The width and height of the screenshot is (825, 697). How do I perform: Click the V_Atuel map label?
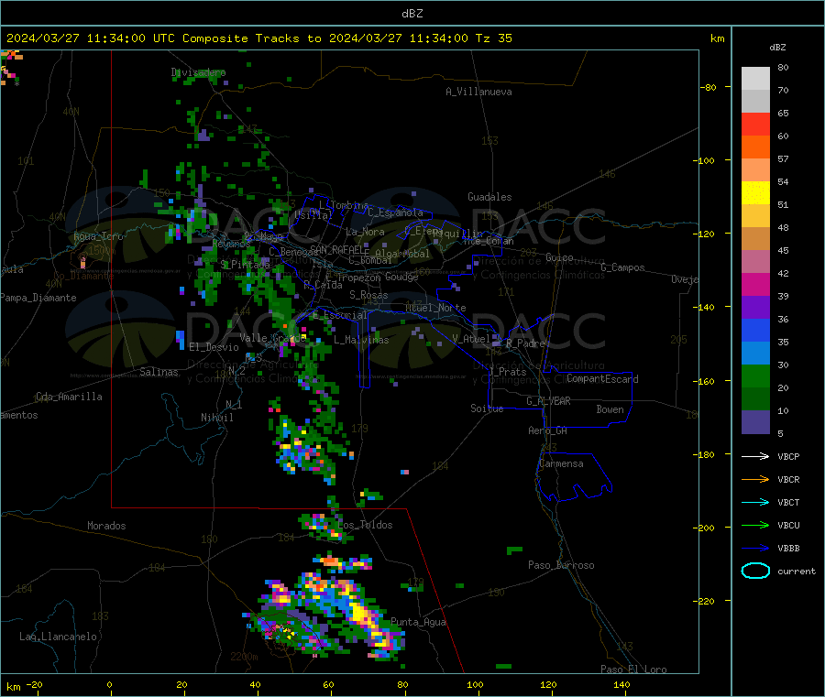[471, 339]
